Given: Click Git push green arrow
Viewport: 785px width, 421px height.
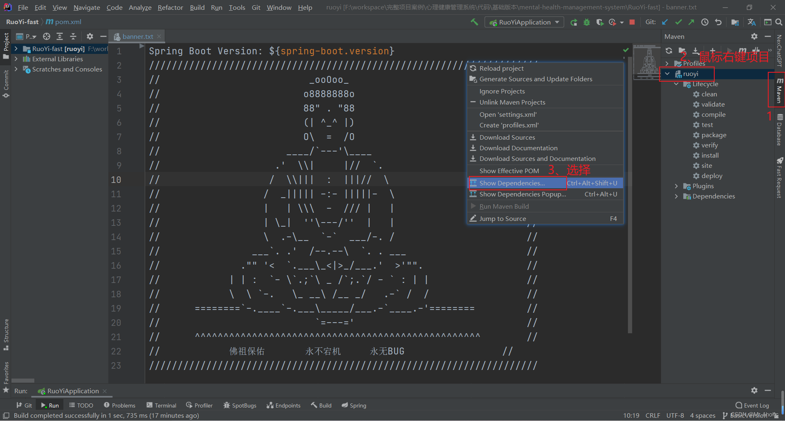Looking at the screenshot, I should pos(691,22).
